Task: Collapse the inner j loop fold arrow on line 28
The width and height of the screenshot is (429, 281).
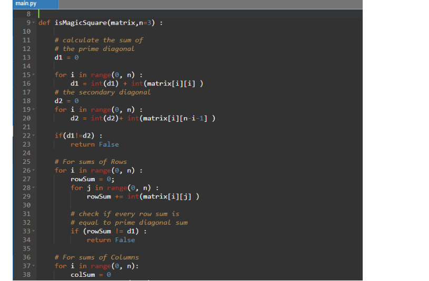Action: point(33,188)
